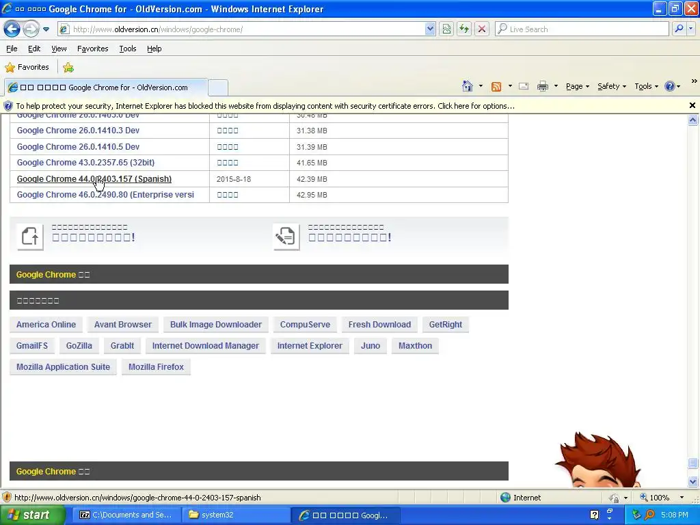Open the File menu
The height and width of the screenshot is (525, 700).
click(12, 49)
